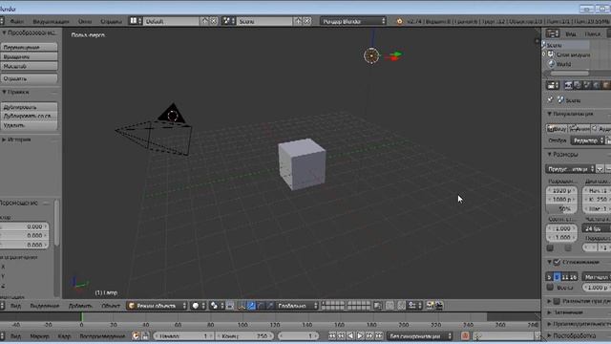Open the render engine dropdown Blender Render
This screenshot has height=344, width=611.
click(x=353, y=21)
